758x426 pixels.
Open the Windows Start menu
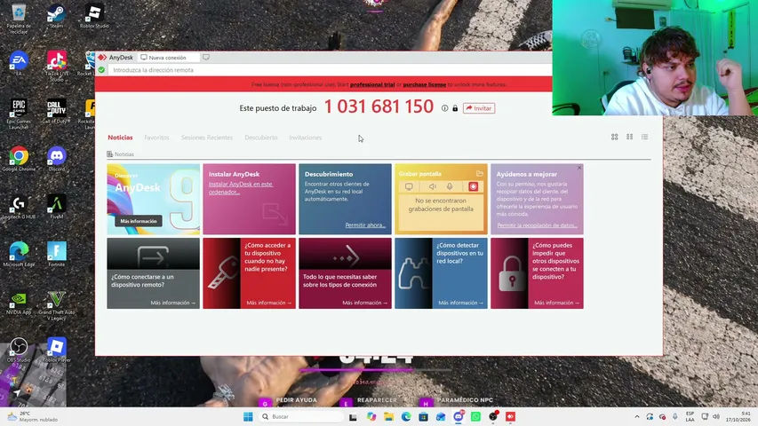click(248, 417)
